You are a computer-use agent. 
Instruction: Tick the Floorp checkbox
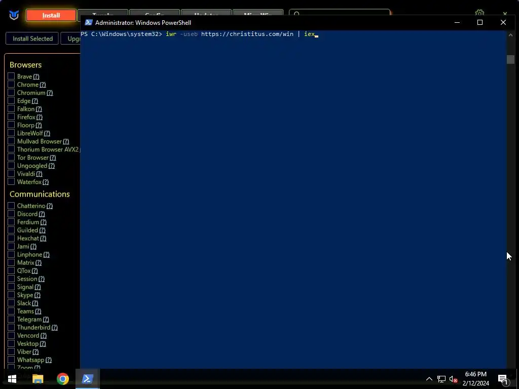(x=11, y=125)
